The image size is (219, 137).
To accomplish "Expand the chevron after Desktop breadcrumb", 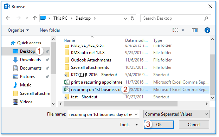I will (x=95, y=18).
